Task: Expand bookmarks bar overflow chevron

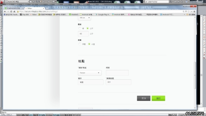Action: 184,15
